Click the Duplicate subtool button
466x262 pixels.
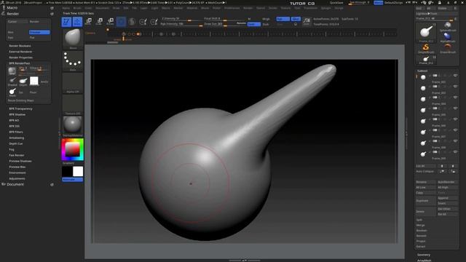point(425,201)
